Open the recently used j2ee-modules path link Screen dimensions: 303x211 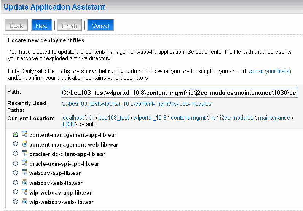pos(136,104)
